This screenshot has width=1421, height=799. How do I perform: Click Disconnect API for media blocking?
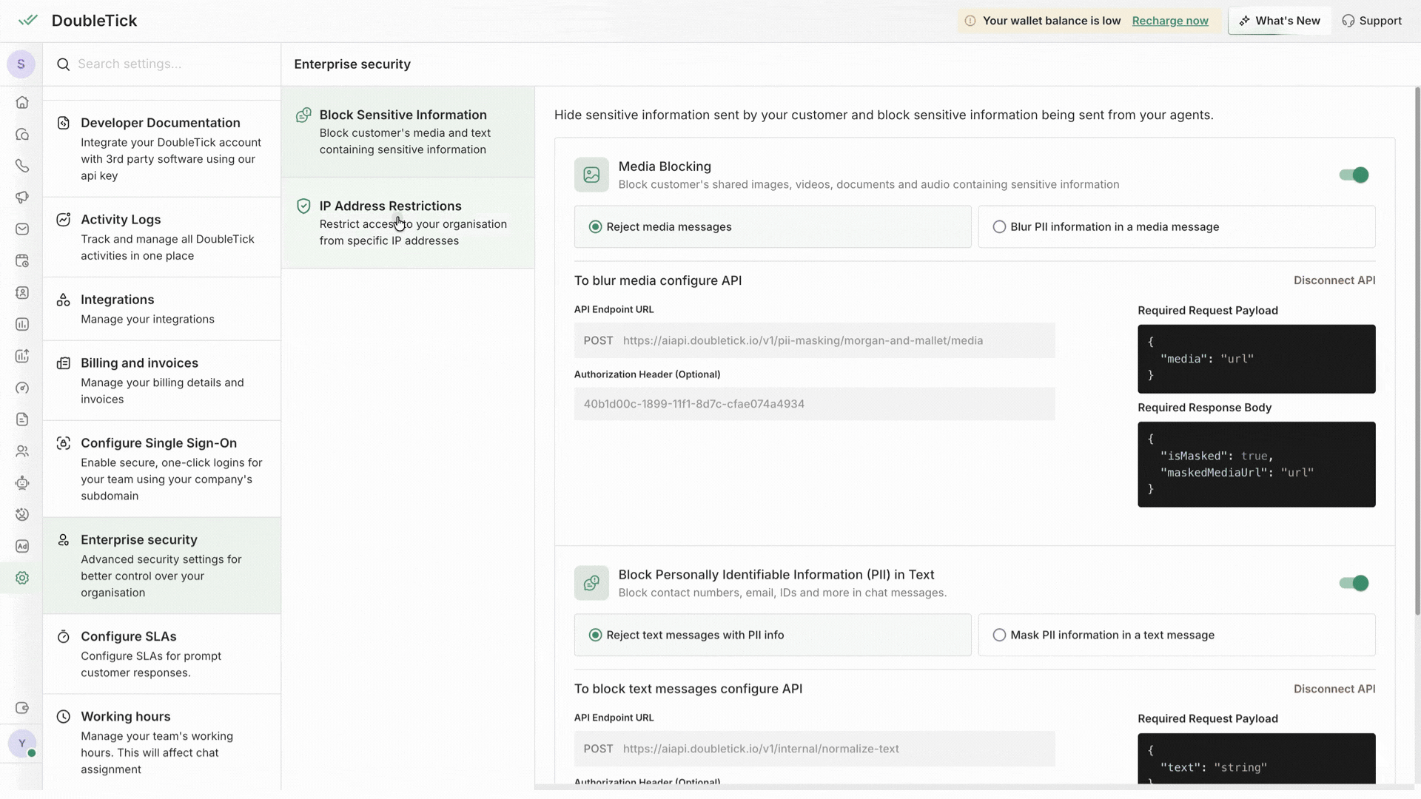click(x=1334, y=280)
